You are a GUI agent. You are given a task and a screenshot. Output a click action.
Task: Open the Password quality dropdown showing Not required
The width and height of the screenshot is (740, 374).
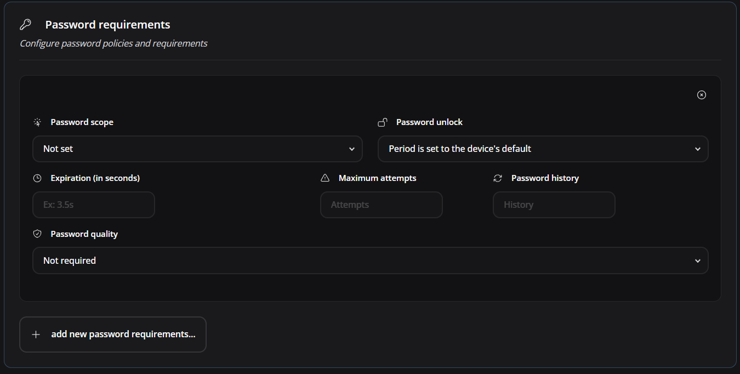click(371, 260)
